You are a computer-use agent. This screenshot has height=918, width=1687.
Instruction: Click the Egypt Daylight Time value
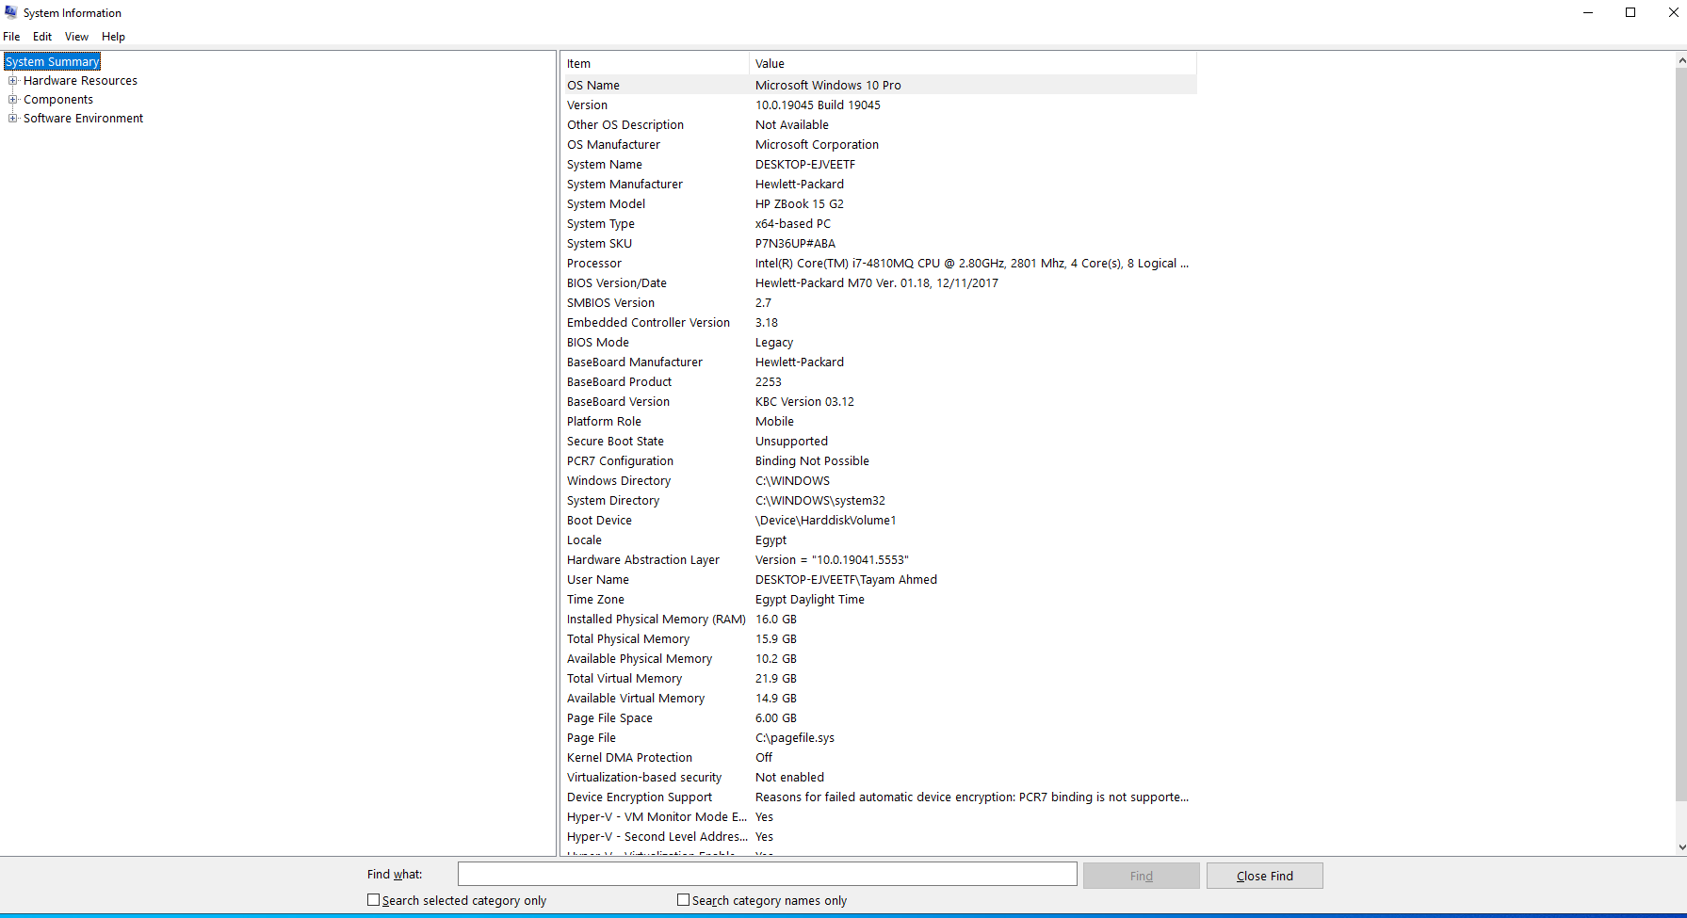(809, 600)
